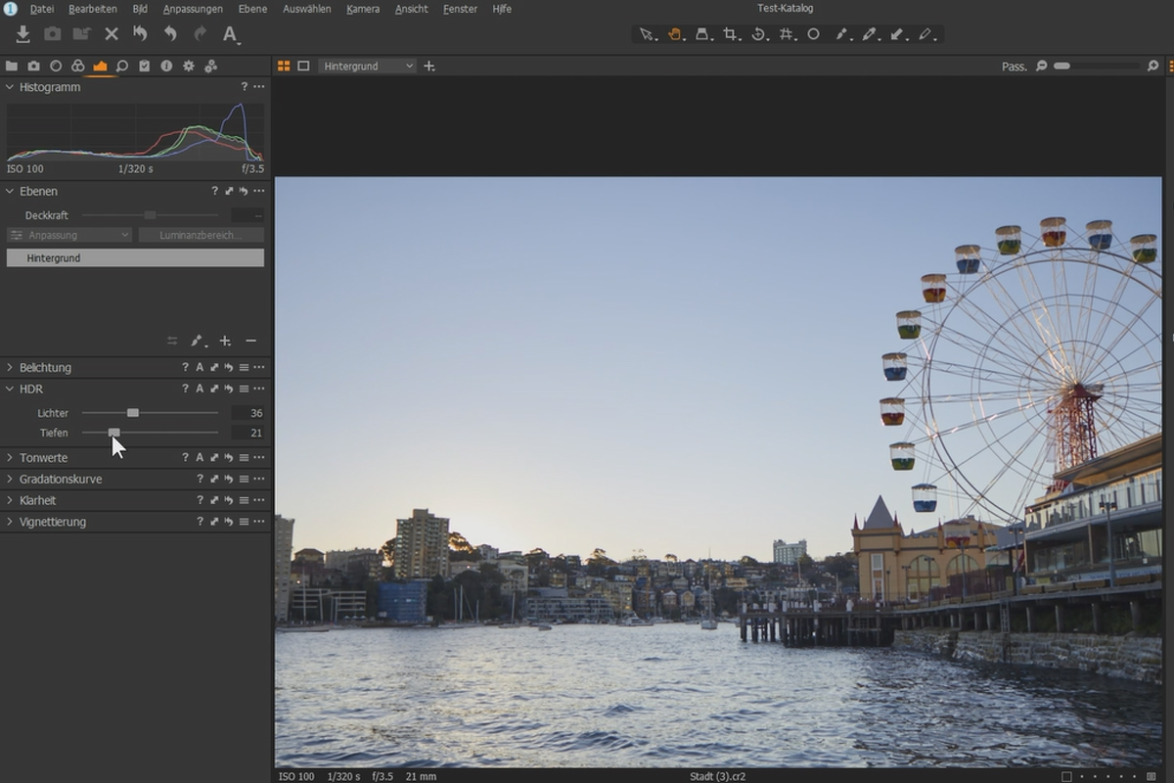Open HDR presets list icon
Image resolution: width=1174 pixels, height=783 pixels.
(244, 389)
